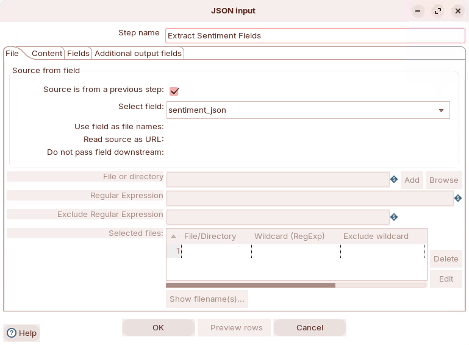The image size is (469, 345).
Task: Go to Additional output fields tab
Action: tap(138, 54)
